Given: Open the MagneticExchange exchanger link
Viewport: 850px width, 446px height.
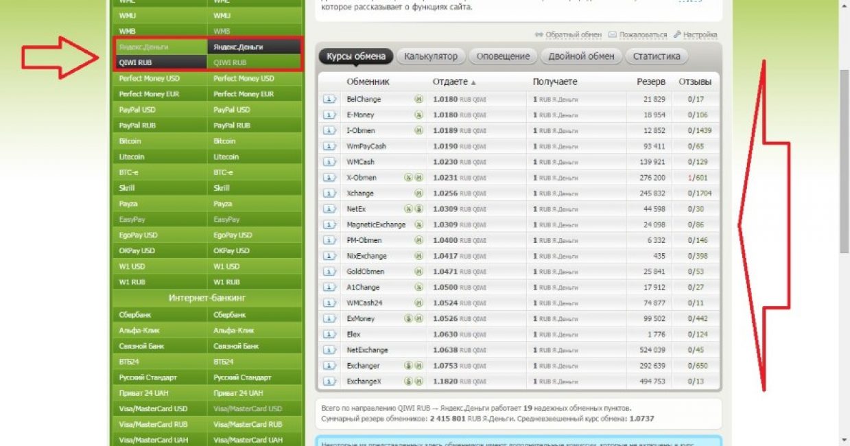Looking at the screenshot, I should 376,225.
